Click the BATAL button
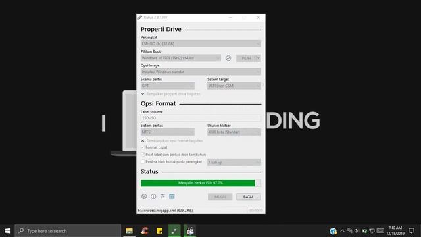Image resolution: width=421 pixels, height=237 pixels. click(249, 197)
